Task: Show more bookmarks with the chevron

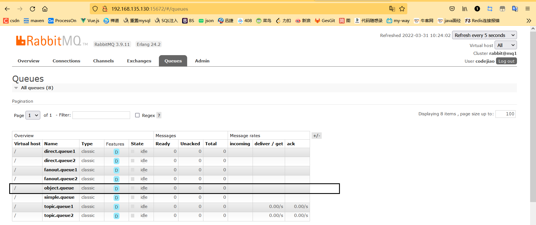Action: coord(529,21)
